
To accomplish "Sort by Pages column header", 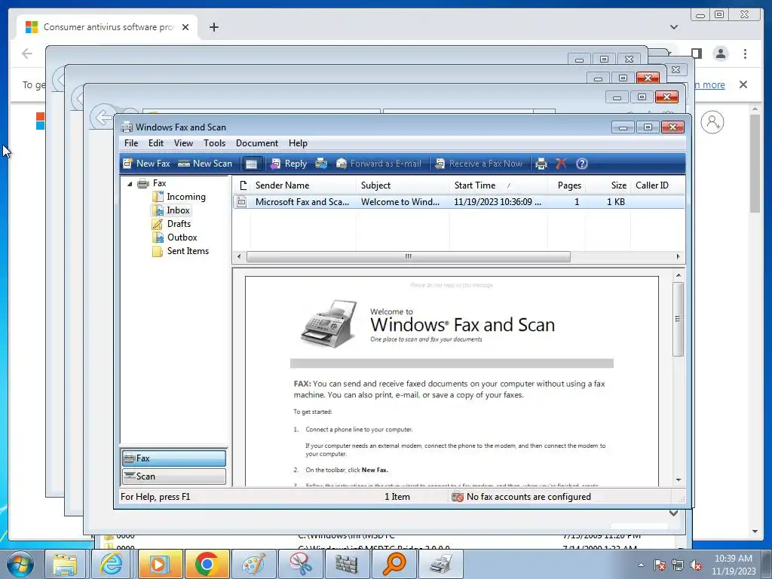I will [x=566, y=185].
